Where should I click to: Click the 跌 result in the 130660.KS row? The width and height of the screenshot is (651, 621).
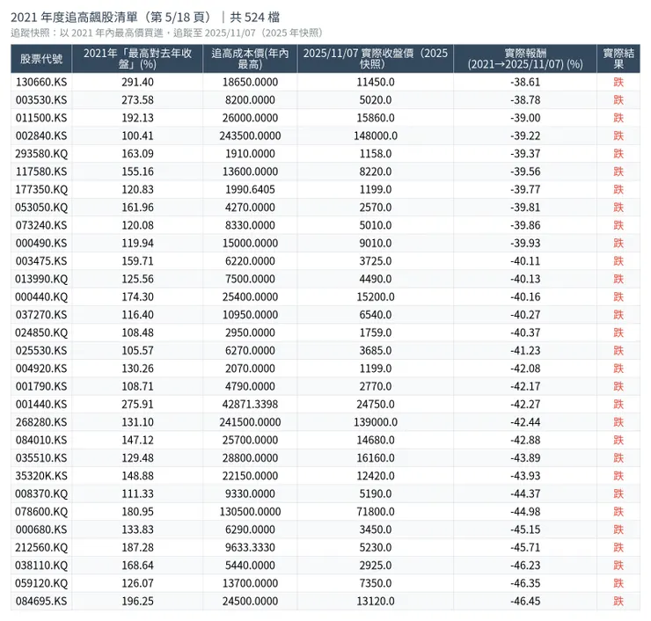[618, 82]
